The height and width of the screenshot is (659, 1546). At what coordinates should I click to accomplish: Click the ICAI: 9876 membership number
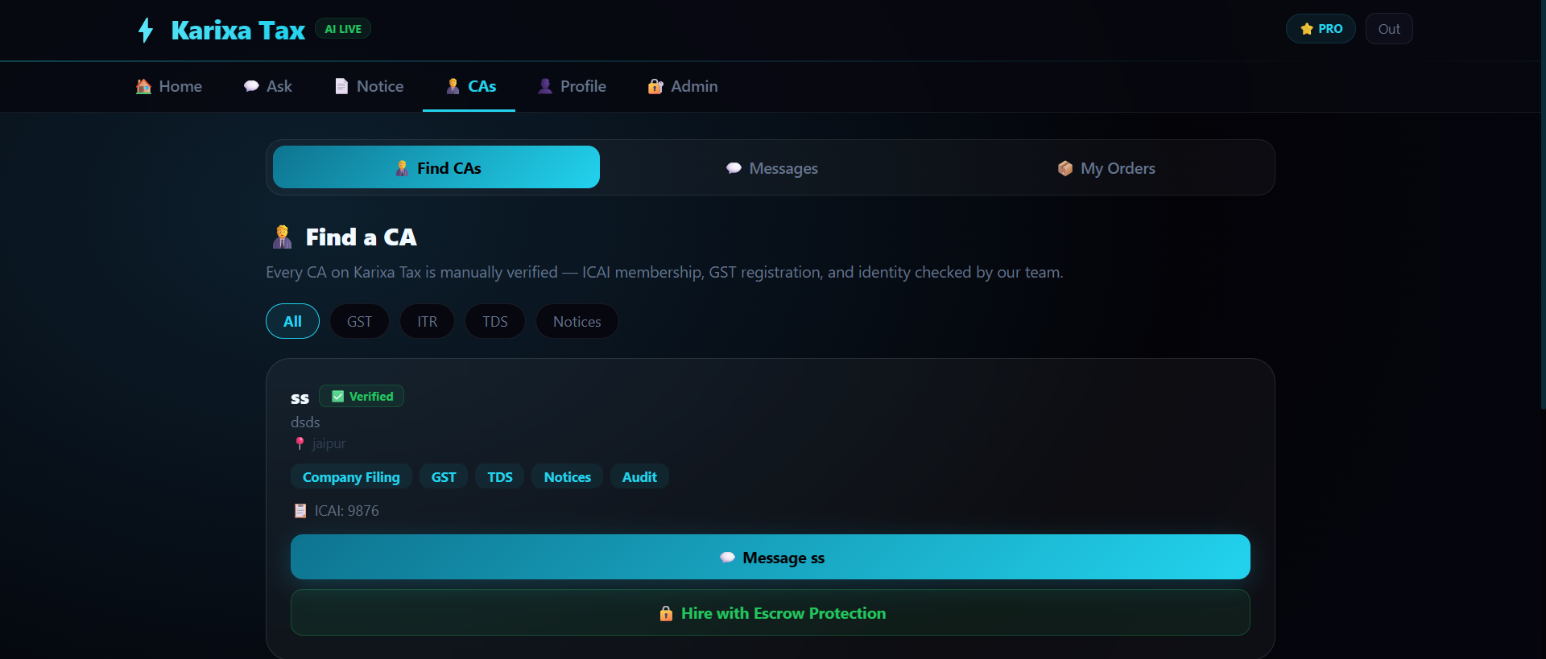click(346, 511)
